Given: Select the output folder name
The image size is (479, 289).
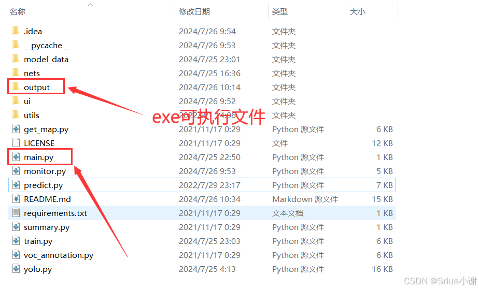Looking at the screenshot, I should tap(37, 88).
